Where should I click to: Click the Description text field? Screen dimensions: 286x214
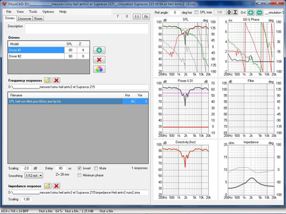87,29
